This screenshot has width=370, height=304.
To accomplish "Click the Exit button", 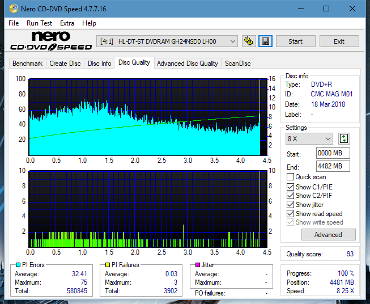I will pos(339,41).
